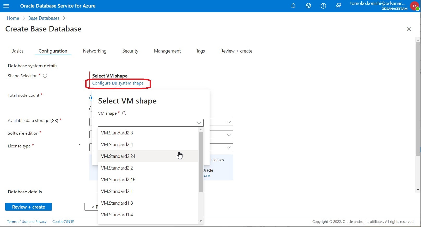
Task: Switch to the Configuration tab
Action: pyautogui.click(x=53, y=51)
